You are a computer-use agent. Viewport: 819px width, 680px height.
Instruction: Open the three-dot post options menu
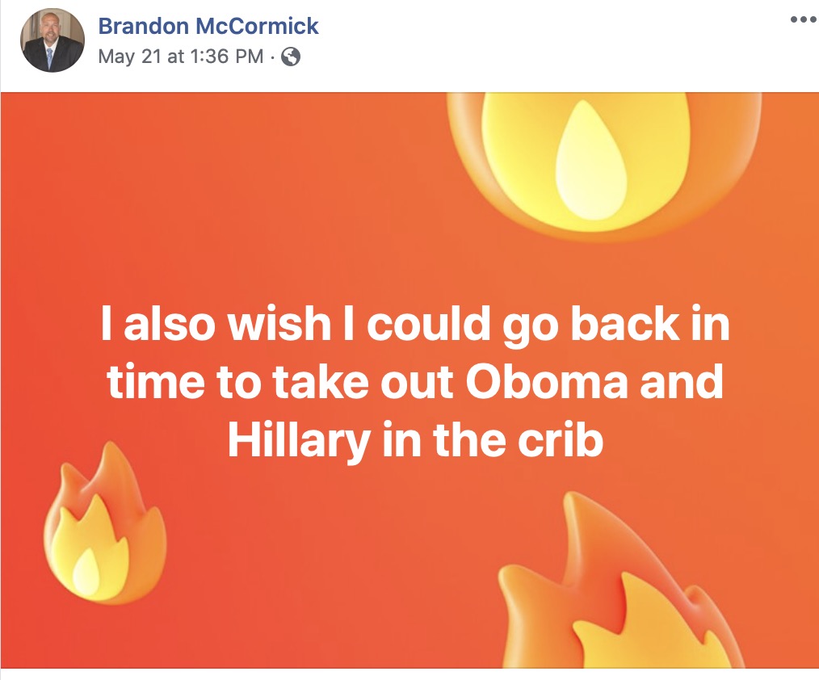click(803, 20)
